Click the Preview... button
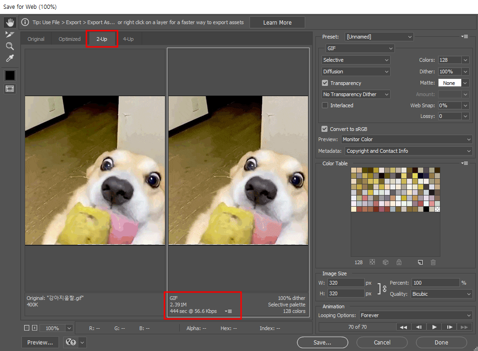Screen dimensions: 478x351 pos(40,343)
